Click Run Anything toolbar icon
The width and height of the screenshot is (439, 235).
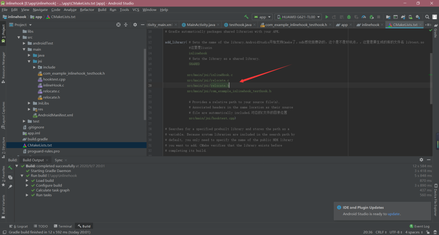click(x=396, y=17)
